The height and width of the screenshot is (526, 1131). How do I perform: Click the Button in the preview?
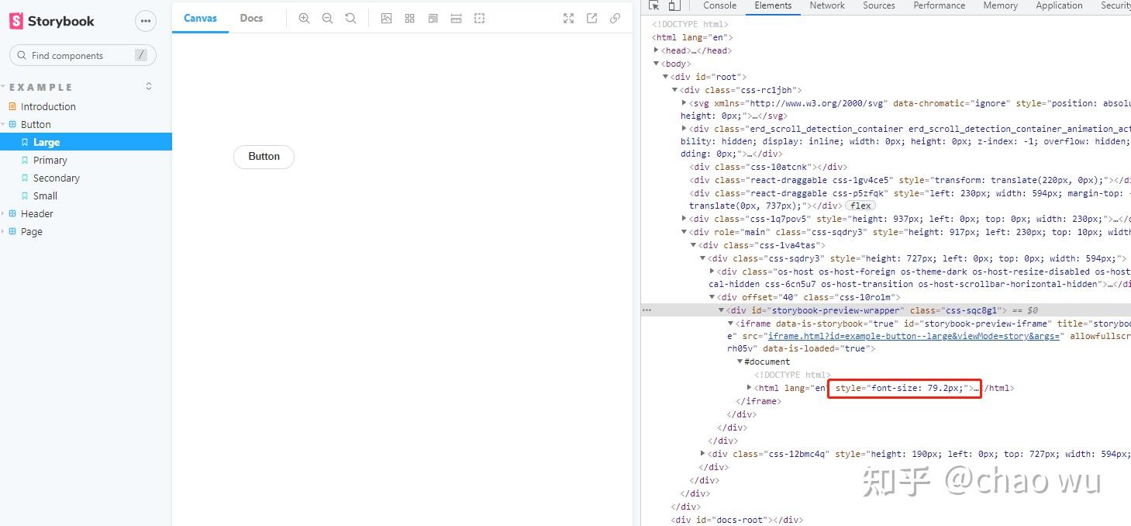point(264,157)
